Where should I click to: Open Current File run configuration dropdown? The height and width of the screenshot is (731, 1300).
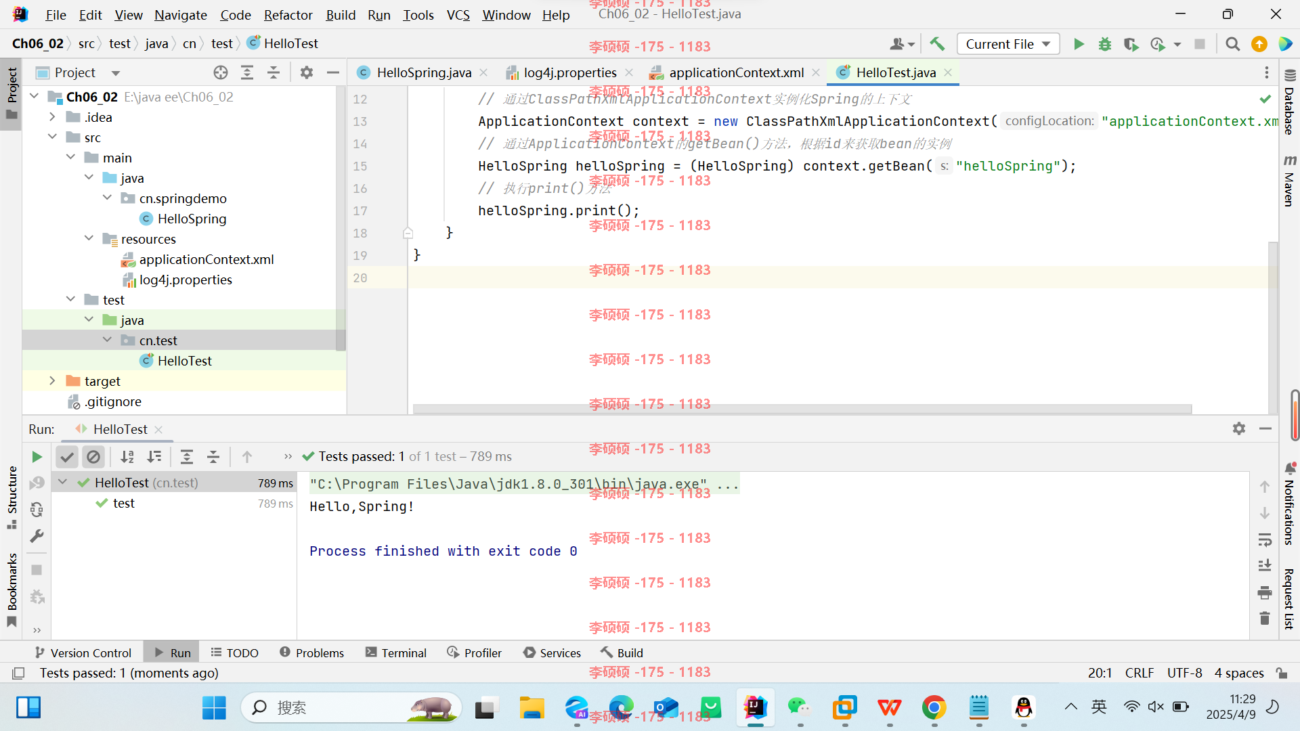coord(1007,44)
